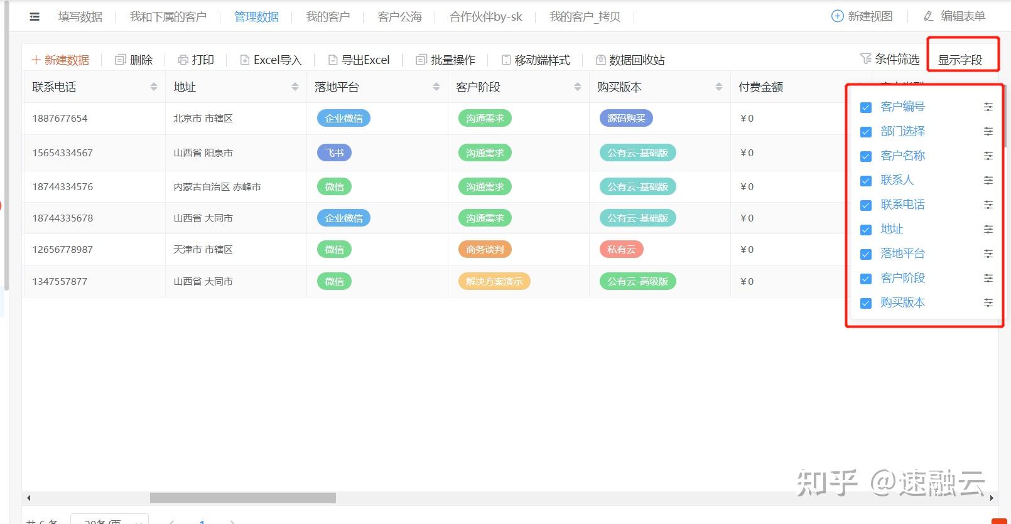Click the new view plus icon

[837, 16]
